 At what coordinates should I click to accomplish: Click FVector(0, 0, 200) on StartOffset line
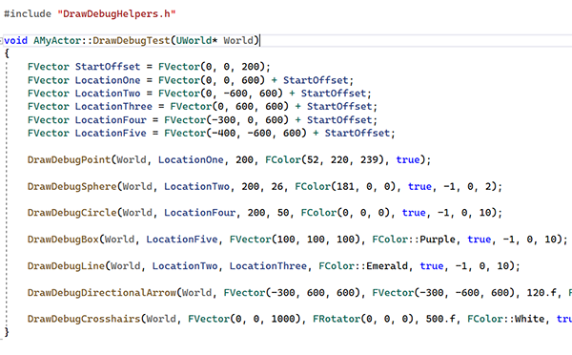click(212, 67)
